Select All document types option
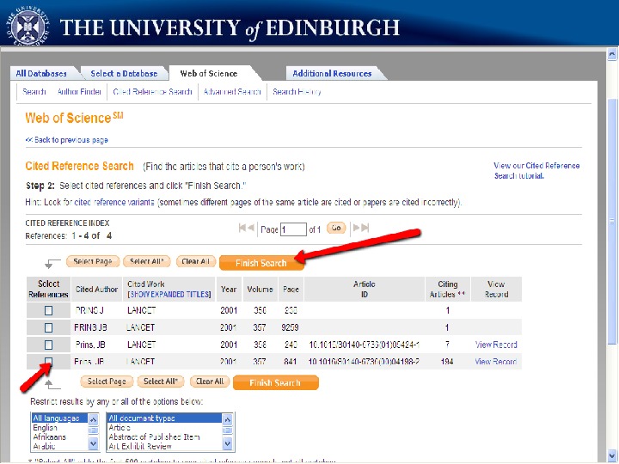619x464 pixels. tap(164, 418)
